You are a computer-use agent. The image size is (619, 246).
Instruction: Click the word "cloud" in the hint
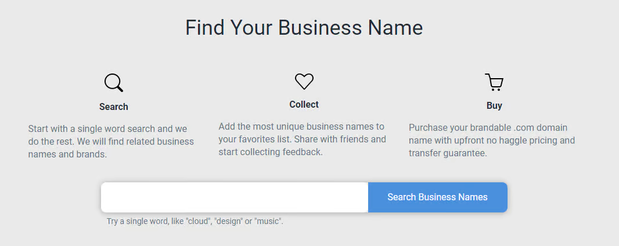click(198, 221)
